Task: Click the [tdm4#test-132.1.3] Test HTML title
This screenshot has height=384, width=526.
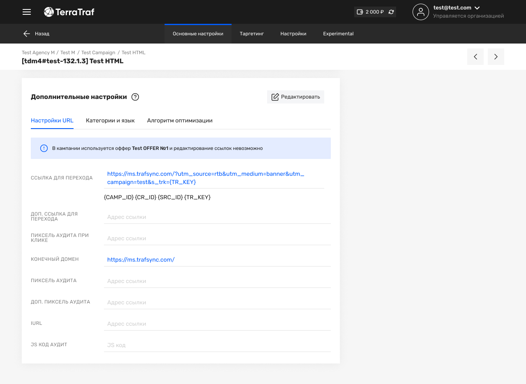Action: [x=73, y=61]
